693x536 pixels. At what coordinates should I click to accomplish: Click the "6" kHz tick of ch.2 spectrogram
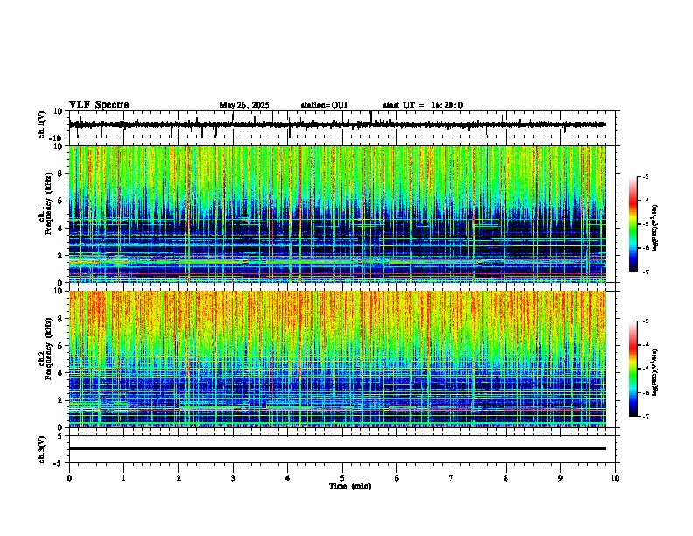coord(61,346)
